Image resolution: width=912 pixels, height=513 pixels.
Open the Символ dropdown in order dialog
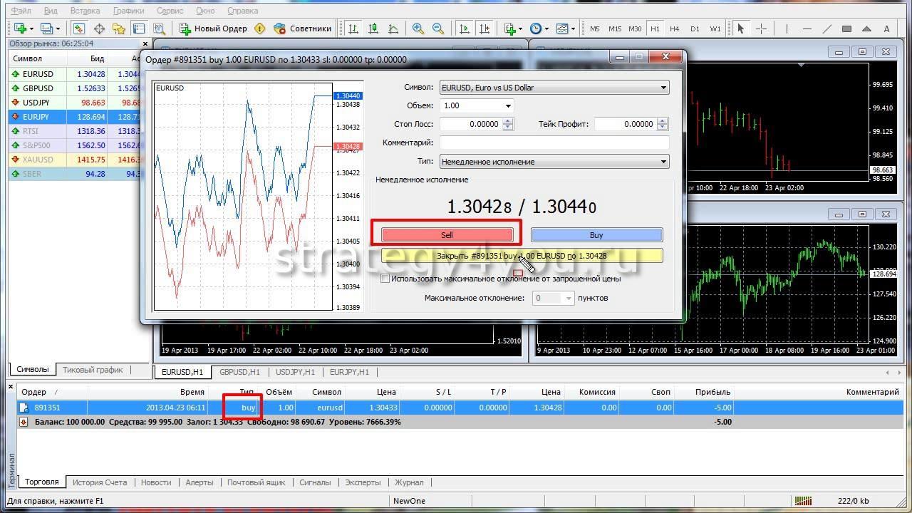[554, 88]
